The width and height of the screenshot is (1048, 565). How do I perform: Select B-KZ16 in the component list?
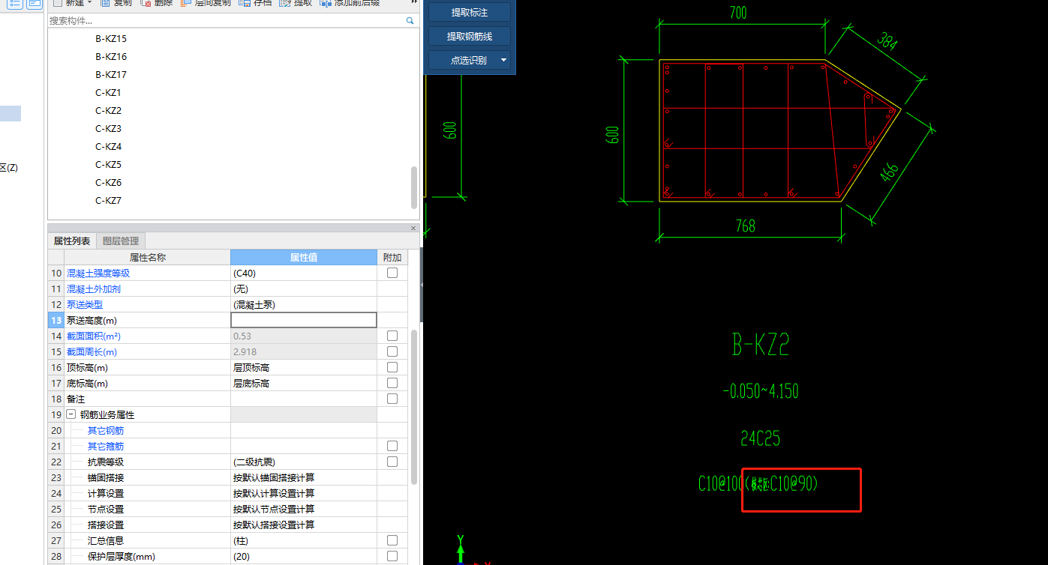111,57
